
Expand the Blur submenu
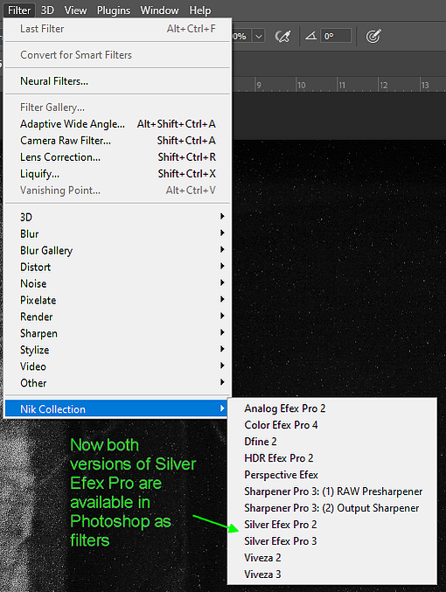point(117,233)
